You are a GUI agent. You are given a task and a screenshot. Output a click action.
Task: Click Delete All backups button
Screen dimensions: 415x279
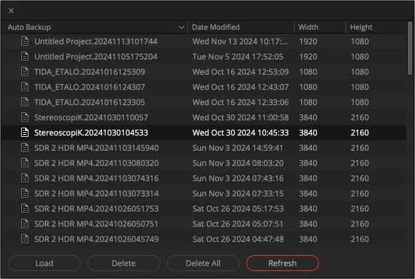click(x=203, y=263)
